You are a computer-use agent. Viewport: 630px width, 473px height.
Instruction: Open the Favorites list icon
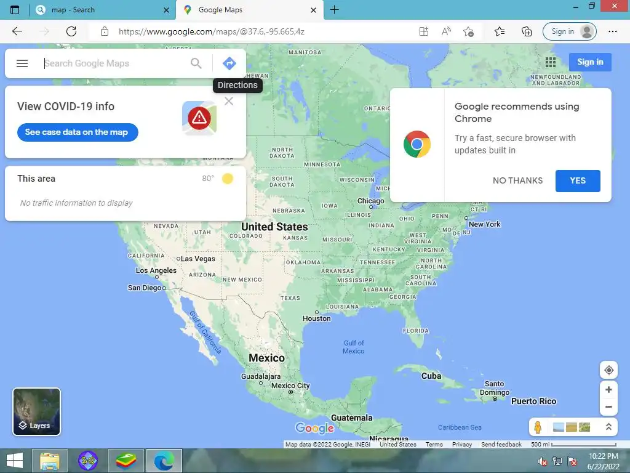(500, 31)
